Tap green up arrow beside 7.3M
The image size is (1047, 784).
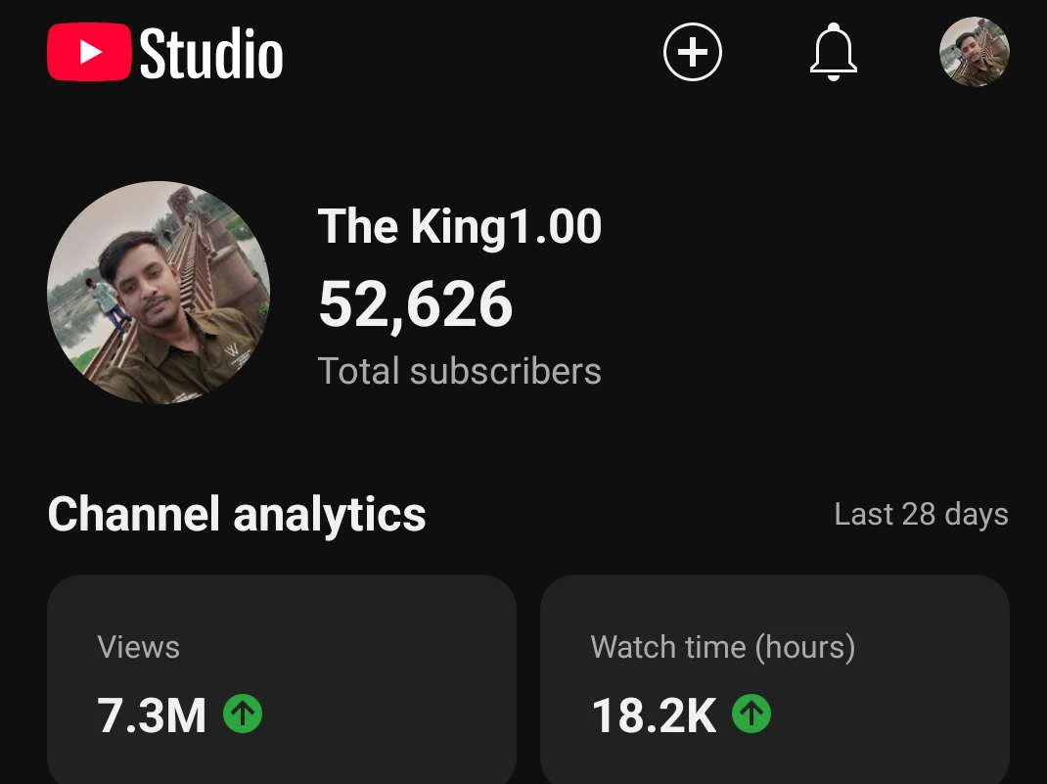pyautogui.click(x=243, y=714)
